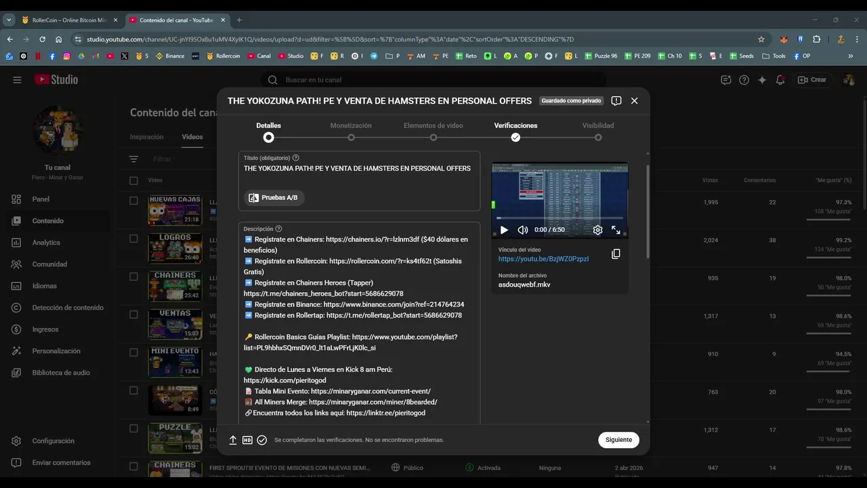The height and width of the screenshot is (488, 867).
Task: Mute the video preview volume
Action: coord(522,230)
